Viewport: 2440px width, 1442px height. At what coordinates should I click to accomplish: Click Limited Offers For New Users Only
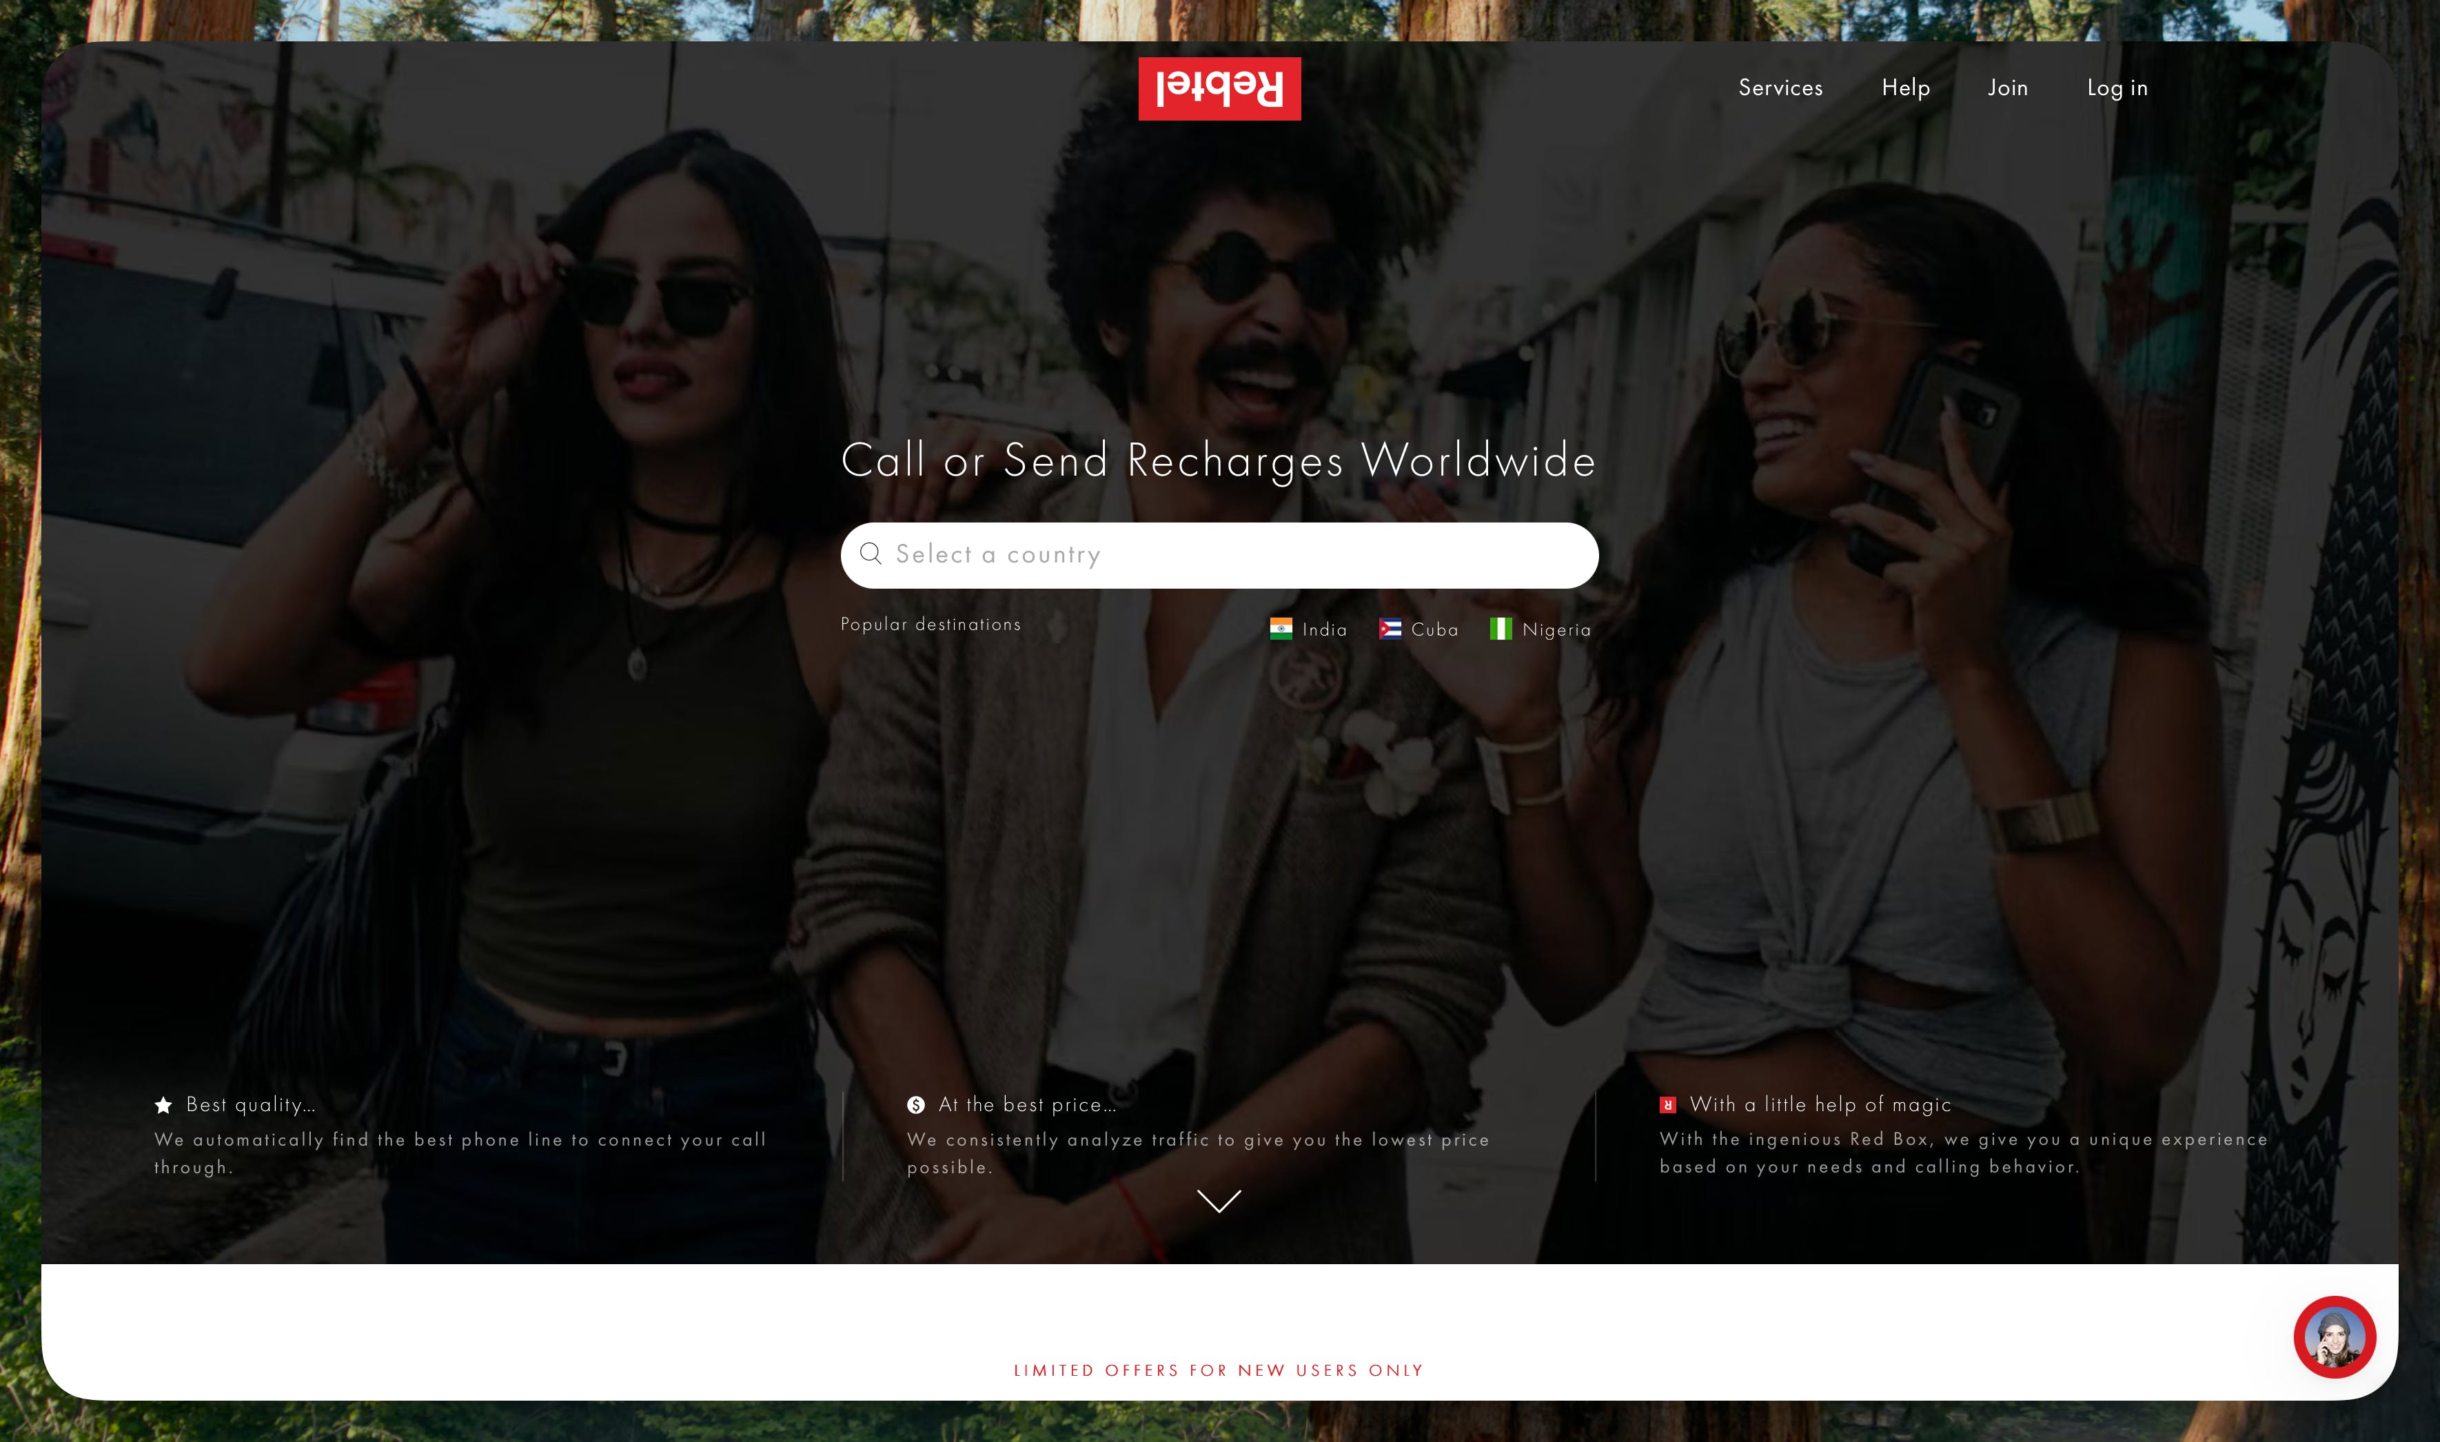(1219, 1370)
